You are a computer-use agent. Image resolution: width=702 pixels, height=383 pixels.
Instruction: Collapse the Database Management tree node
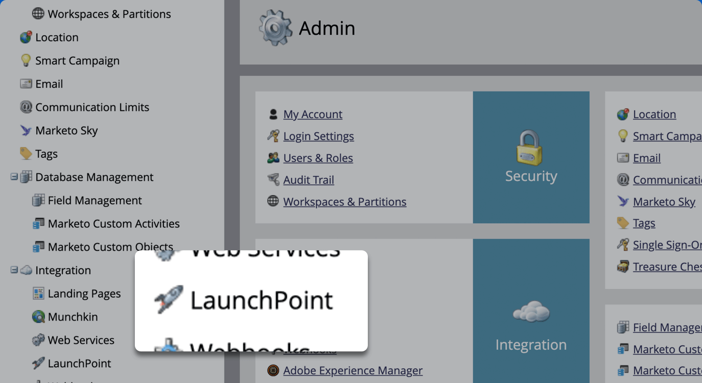(14, 177)
